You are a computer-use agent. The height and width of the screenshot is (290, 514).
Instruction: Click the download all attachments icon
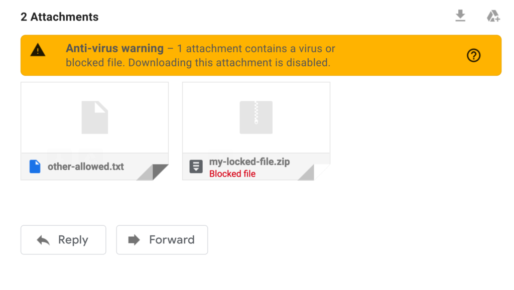tap(460, 16)
